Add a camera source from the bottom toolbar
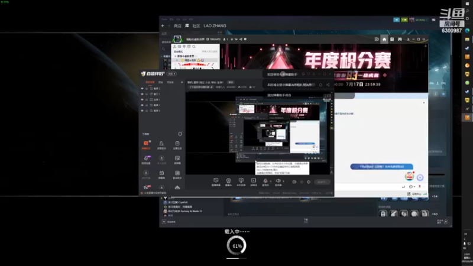Image resolution: width=473 pixels, height=266 pixels. pos(228,182)
